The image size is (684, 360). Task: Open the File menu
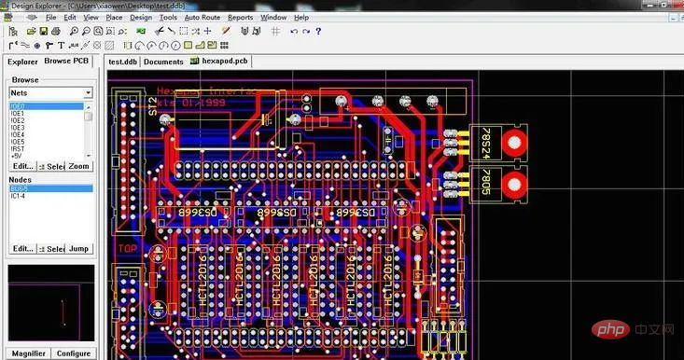[x=51, y=18]
